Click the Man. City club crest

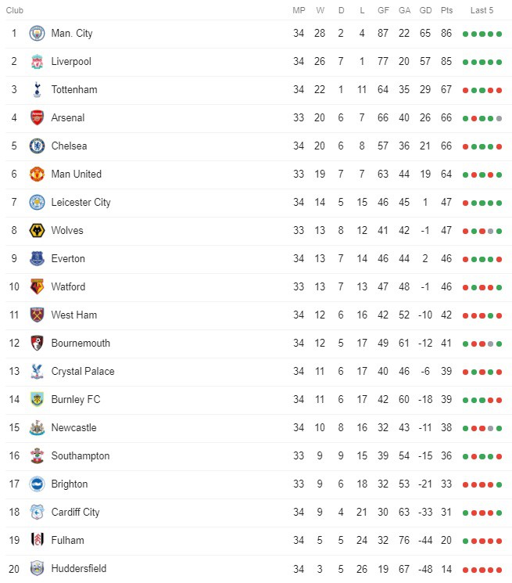coord(37,34)
